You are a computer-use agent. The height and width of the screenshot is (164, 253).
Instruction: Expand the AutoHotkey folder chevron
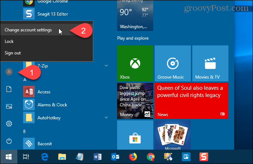coord(106,118)
